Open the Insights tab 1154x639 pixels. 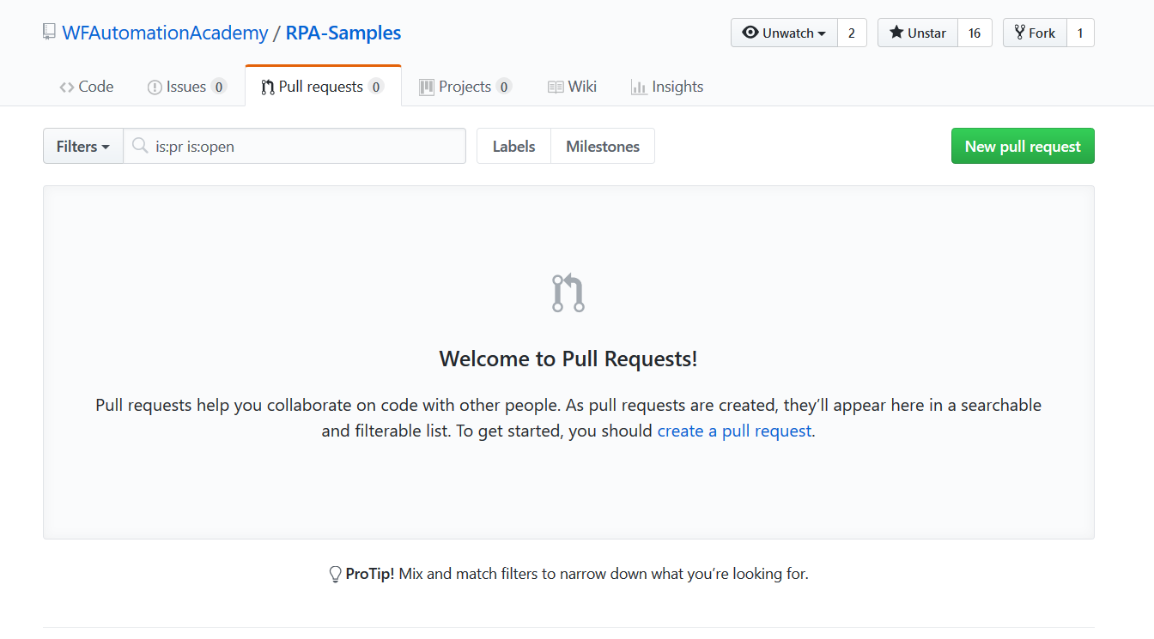pyautogui.click(x=667, y=87)
